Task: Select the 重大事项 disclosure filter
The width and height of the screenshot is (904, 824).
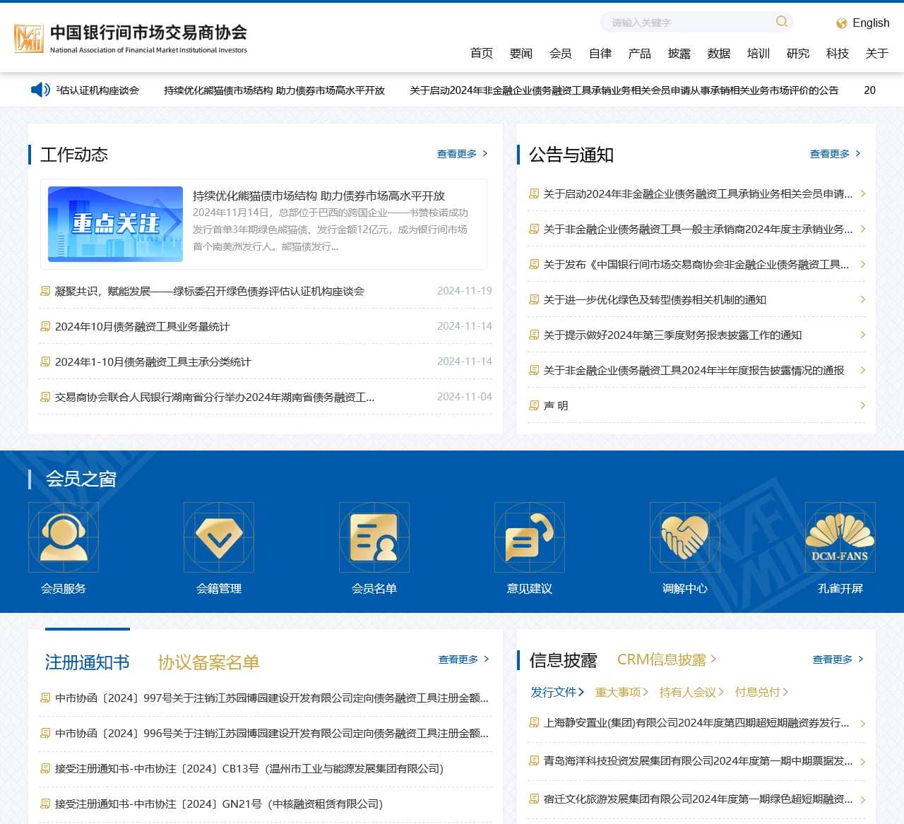Action: click(621, 692)
